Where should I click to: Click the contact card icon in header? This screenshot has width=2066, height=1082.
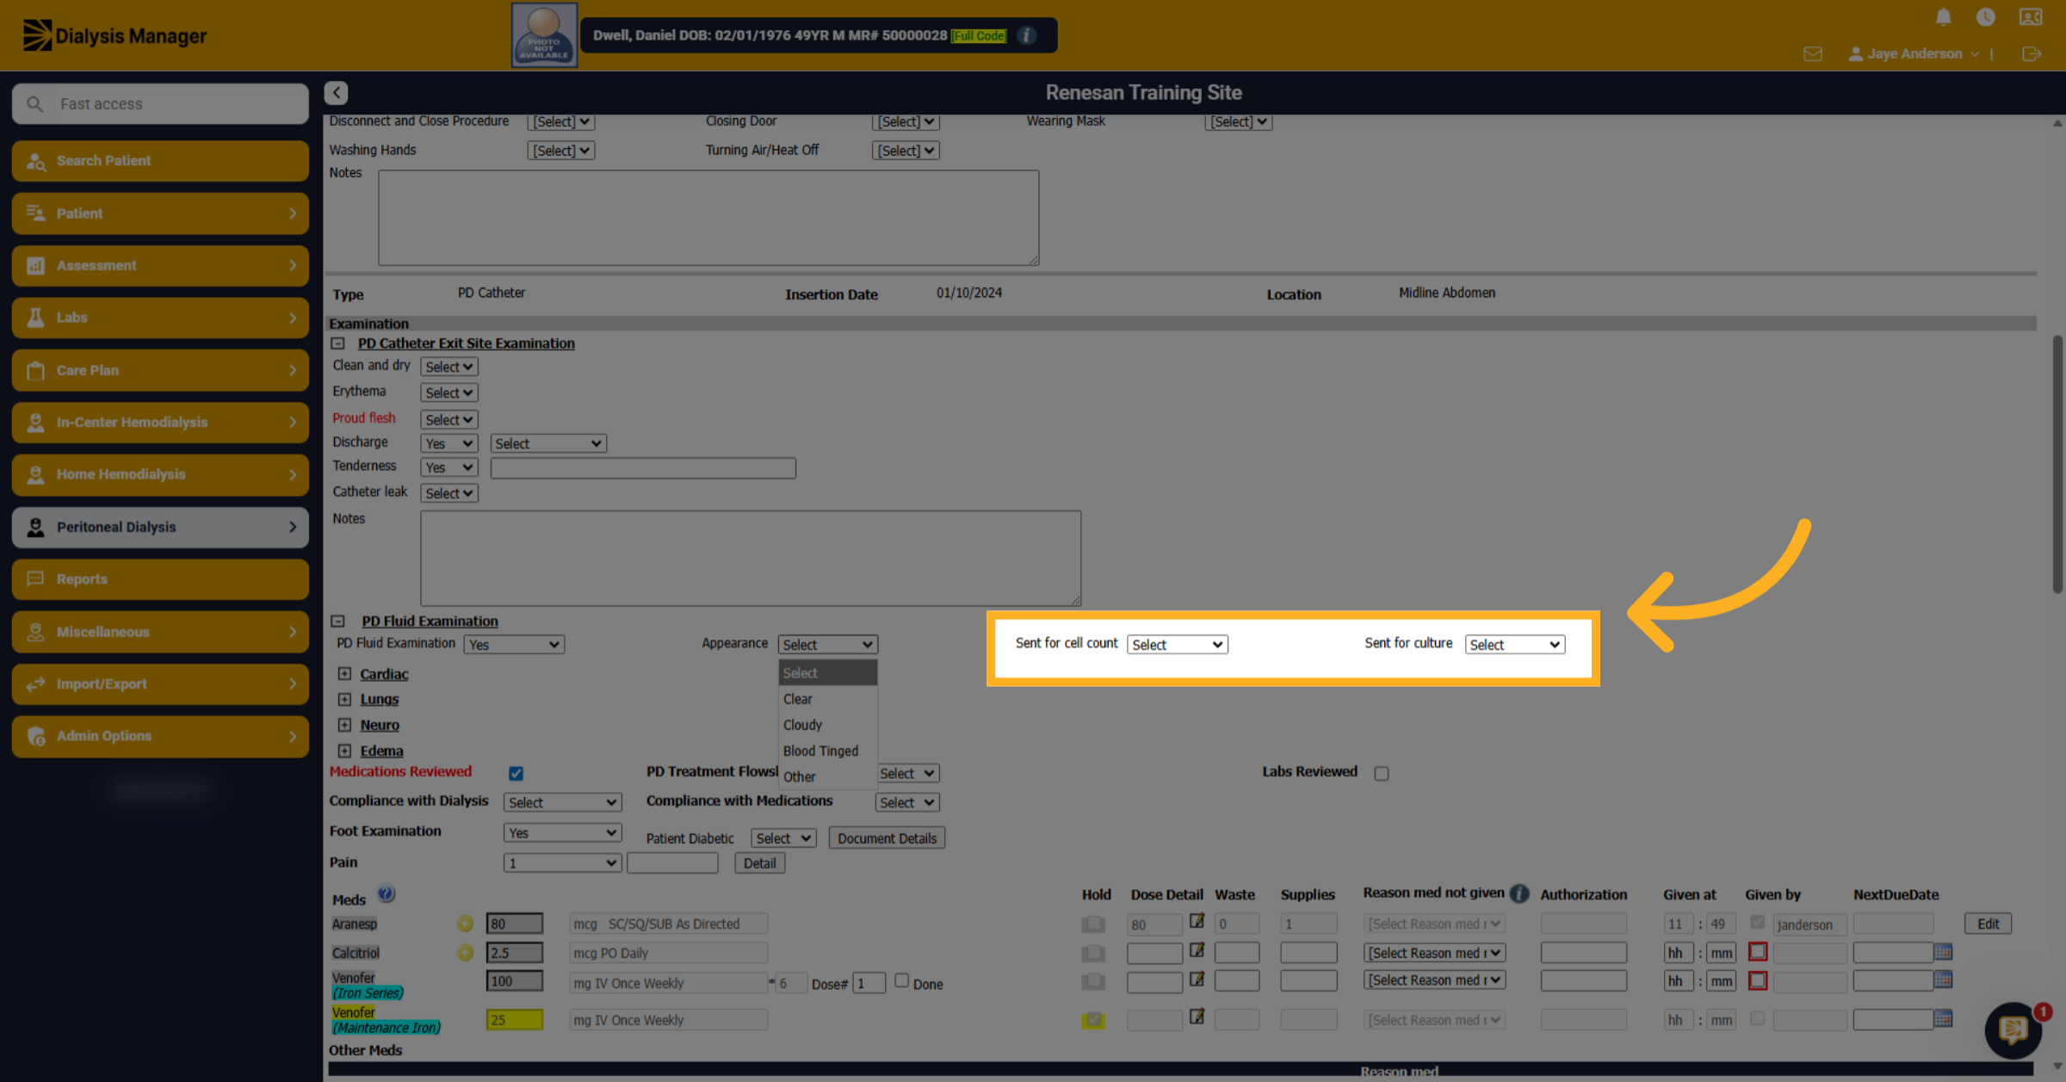point(2031,17)
